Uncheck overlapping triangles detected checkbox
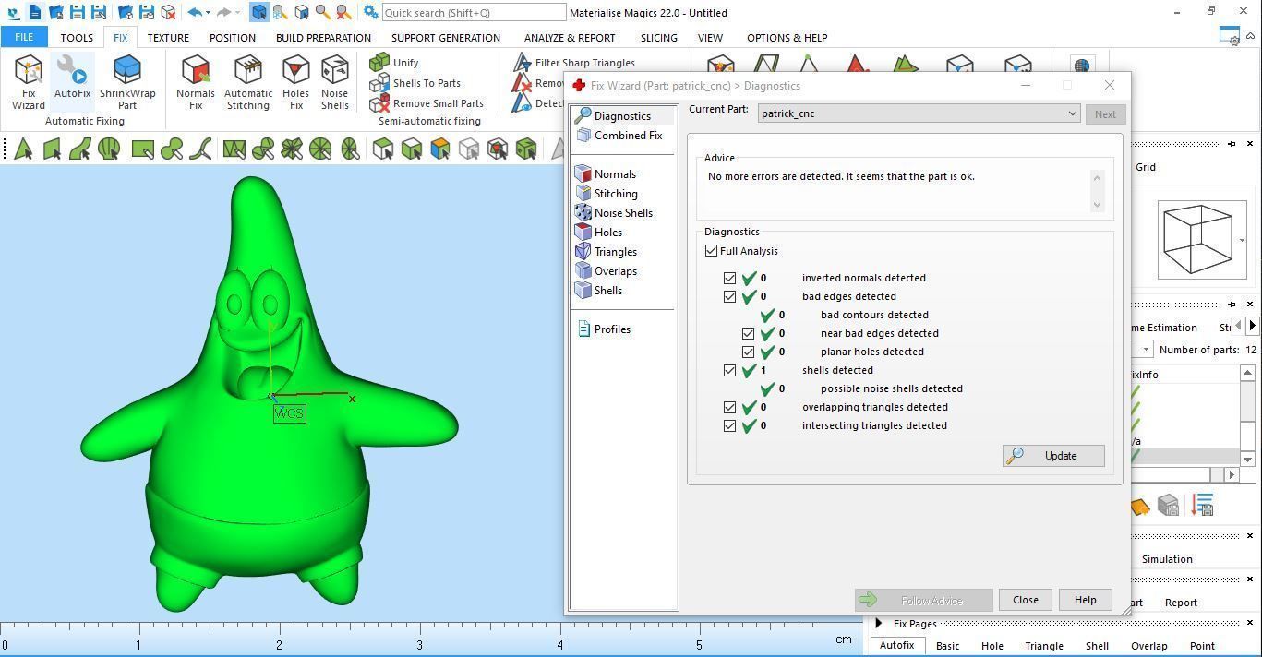Screen dimensions: 1262x657 pyautogui.click(x=729, y=407)
